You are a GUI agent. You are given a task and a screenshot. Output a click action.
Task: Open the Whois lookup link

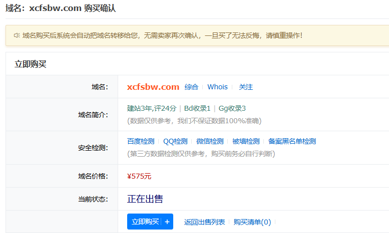(x=217, y=87)
